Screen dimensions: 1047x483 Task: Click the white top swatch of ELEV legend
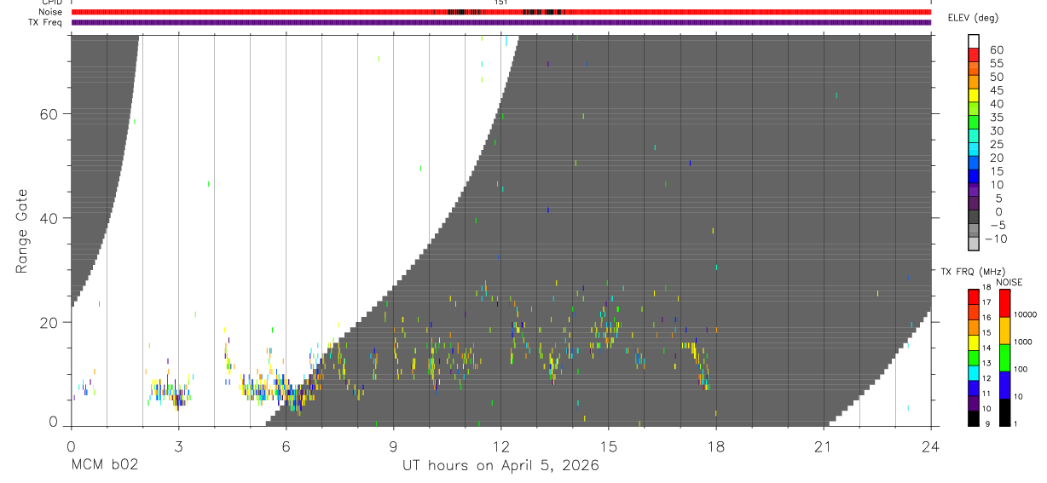point(974,42)
